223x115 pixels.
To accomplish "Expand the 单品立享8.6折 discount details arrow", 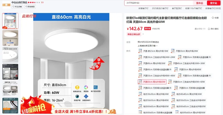I will pyautogui.click(x=143, y=34).
